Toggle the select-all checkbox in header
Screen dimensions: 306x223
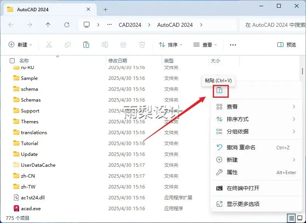[x=12, y=61]
